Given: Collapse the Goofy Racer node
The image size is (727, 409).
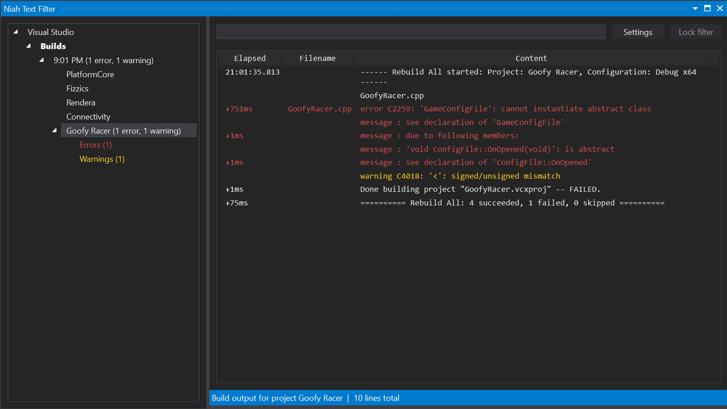Looking at the screenshot, I should click(x=54, y=130).
